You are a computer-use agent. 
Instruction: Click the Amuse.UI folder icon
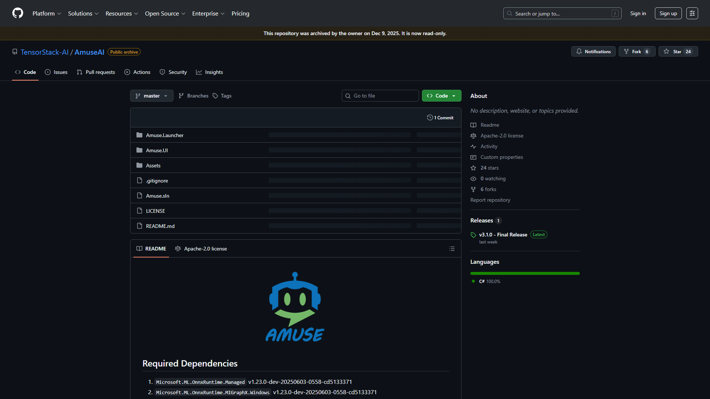pyautogui.click(x=139, y=150)
